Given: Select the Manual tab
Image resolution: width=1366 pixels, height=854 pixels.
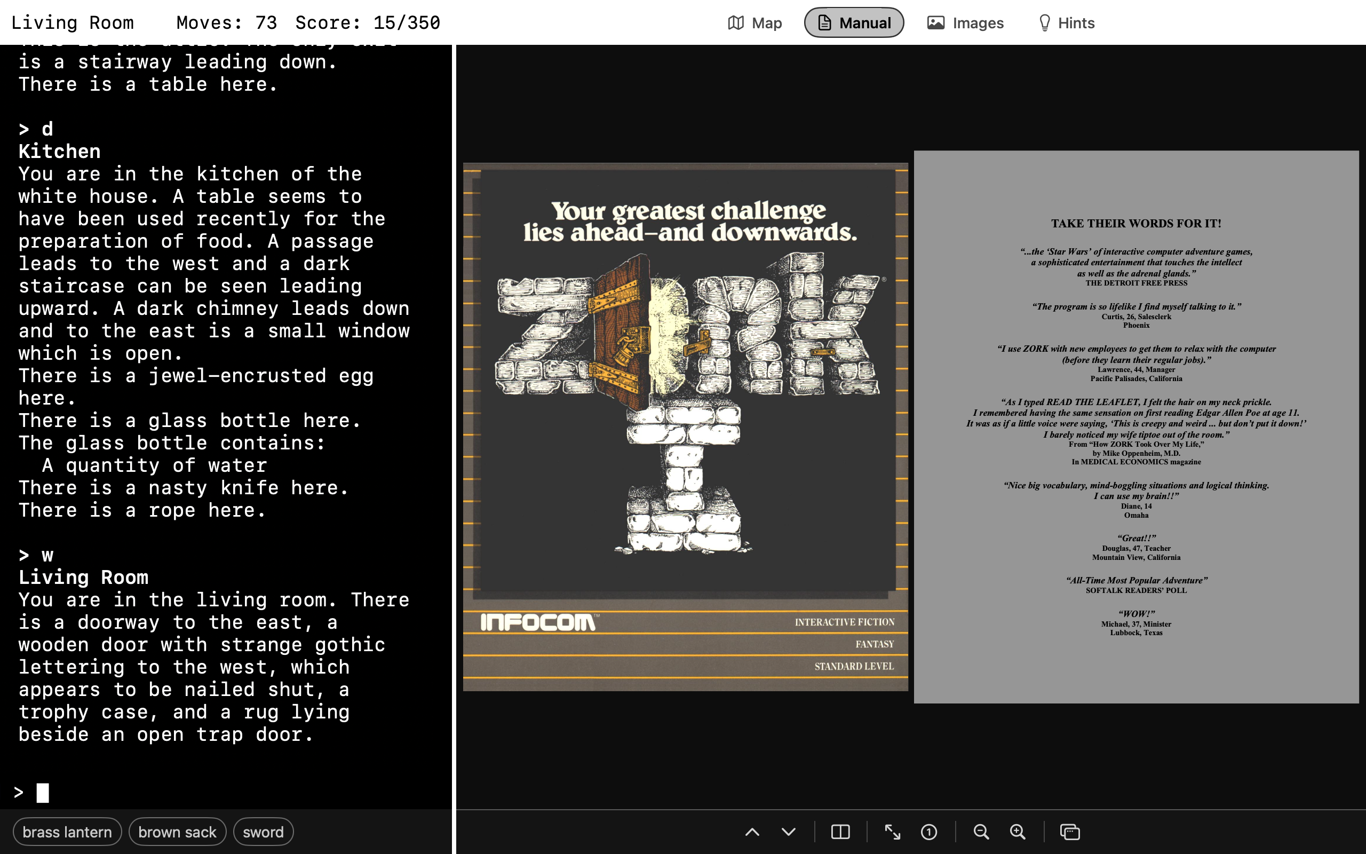Looking at the screenshot, I should click(x=853, y=22).
